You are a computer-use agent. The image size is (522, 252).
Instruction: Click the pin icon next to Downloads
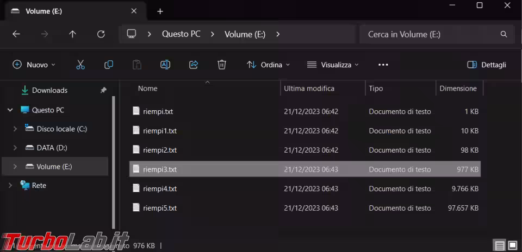pos(103,90)
